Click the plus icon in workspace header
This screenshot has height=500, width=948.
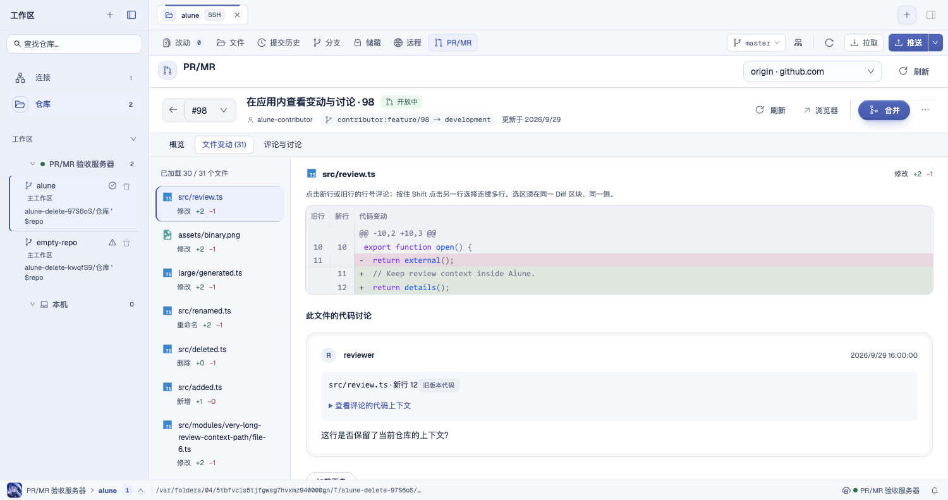(x=110, y=15)
